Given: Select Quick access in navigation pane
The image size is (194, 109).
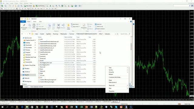Looking at the screenshot, I should [28, 38].
